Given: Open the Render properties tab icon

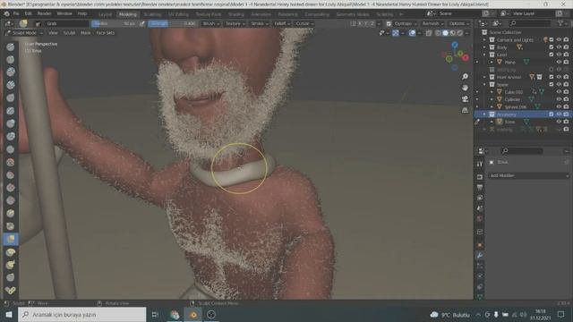Looking at the screenshot, I should tap(480, 177).
